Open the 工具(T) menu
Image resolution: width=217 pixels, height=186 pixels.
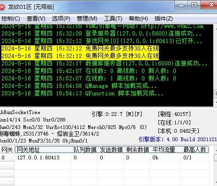coord(113,19)
